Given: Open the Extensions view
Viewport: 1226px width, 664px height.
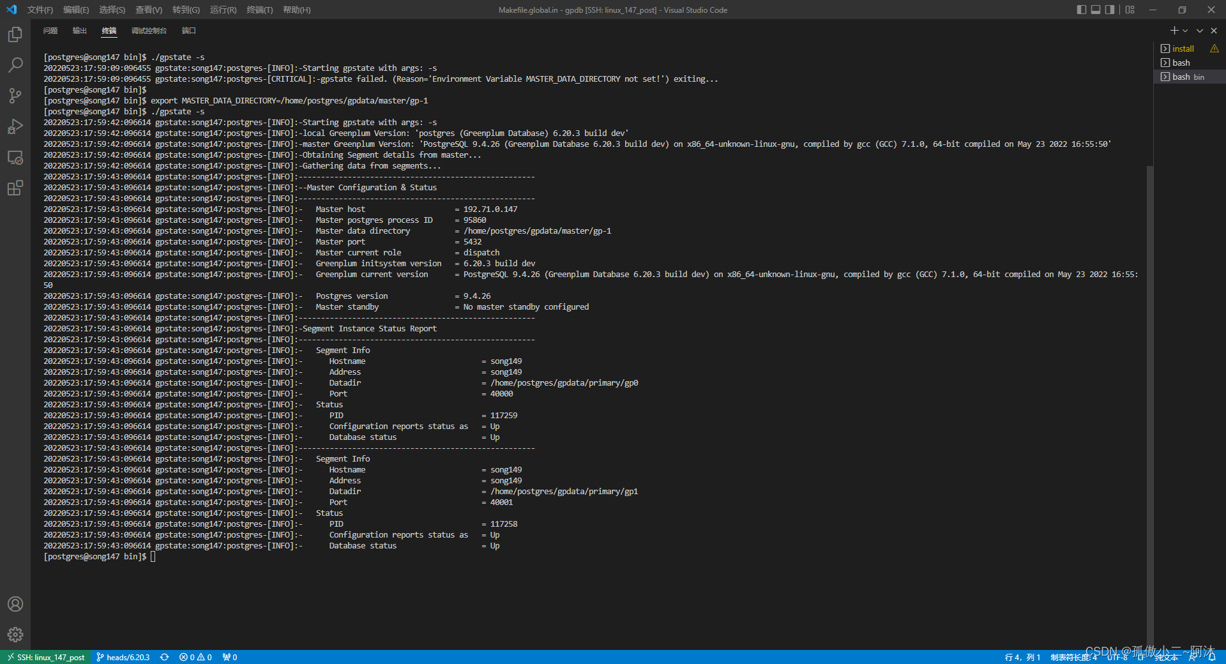Looking at the screenshot, I should [15, 188].
